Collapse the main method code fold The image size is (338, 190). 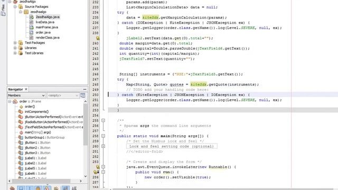(x=104, y=136)
